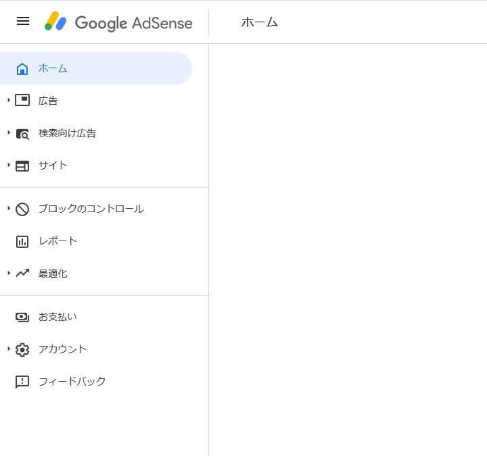Click the house icon beside ホーム
Viewport: 487px width, 456px height.
click(x=22, y=69)
